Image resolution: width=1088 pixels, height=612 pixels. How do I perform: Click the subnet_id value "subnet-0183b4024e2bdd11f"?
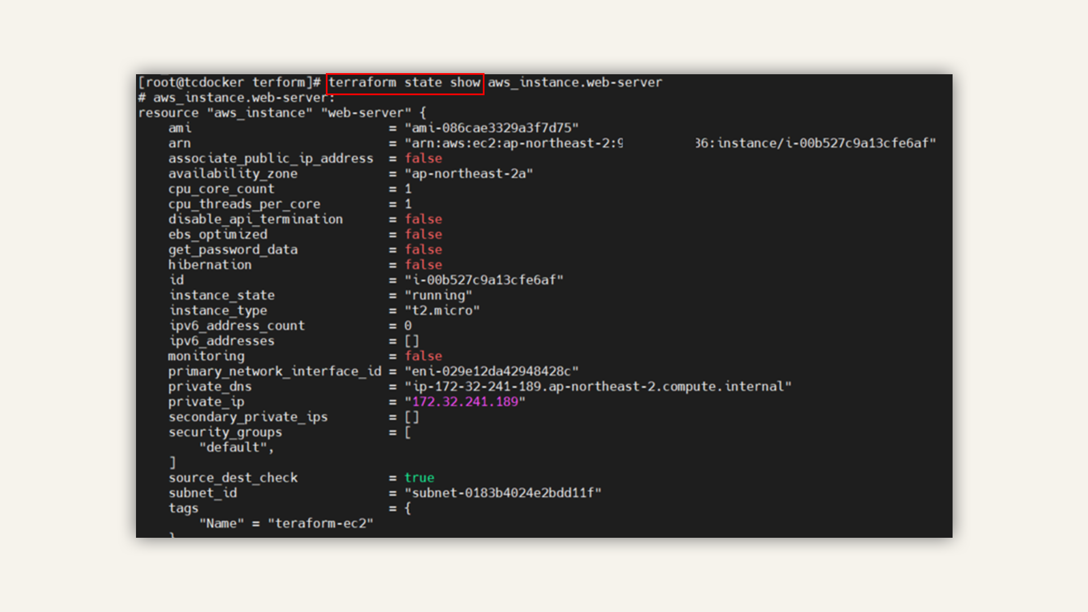(x=503, y=493)
